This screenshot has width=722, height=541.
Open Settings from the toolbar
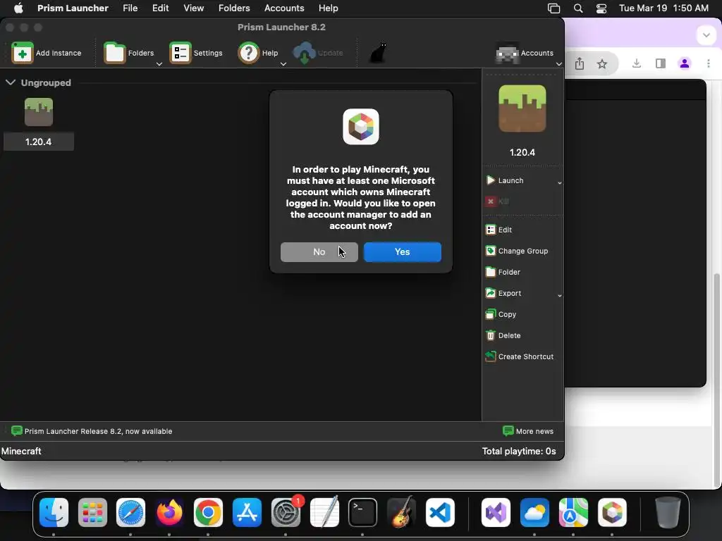click(196, 53)
